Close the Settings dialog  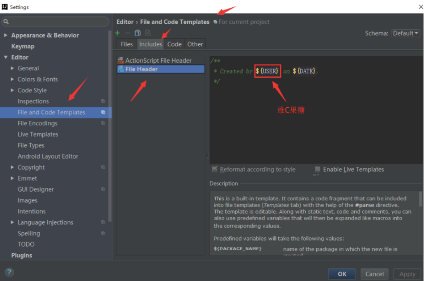point(421,7)
